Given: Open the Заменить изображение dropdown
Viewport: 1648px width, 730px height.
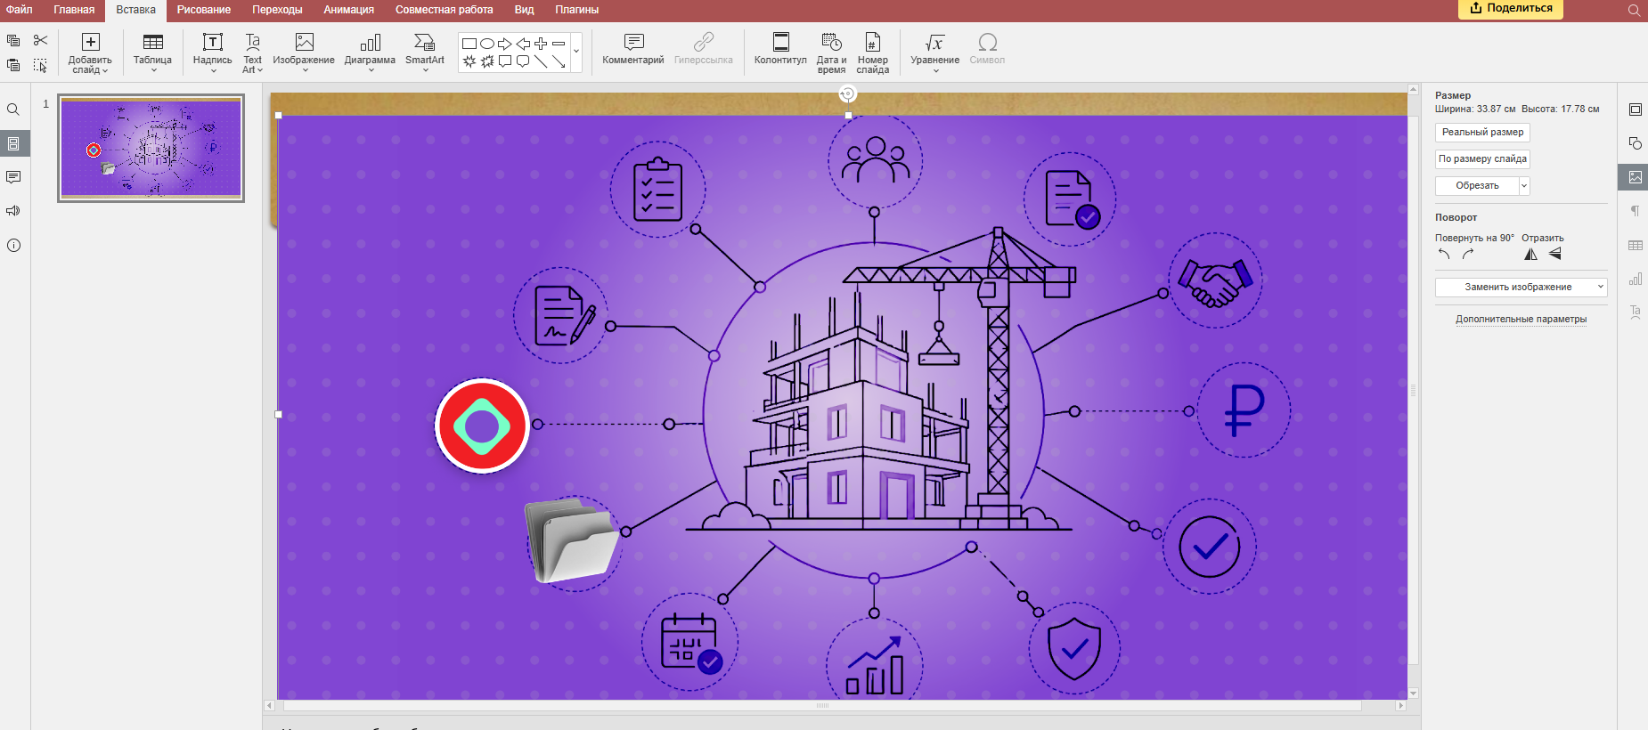Looking at the screenshot, I should pyautogui.click(x=1521, y=288).
